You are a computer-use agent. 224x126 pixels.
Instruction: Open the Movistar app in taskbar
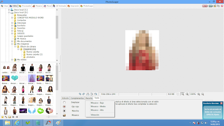coord(28,123)
